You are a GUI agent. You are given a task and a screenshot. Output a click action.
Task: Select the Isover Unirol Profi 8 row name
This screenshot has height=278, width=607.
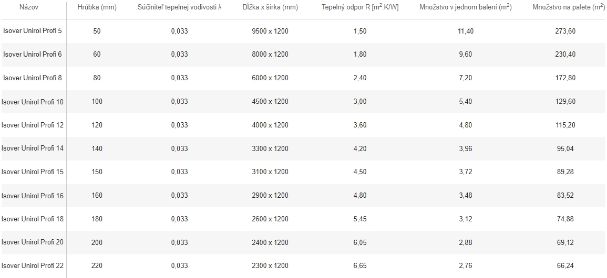coord(33,78)
